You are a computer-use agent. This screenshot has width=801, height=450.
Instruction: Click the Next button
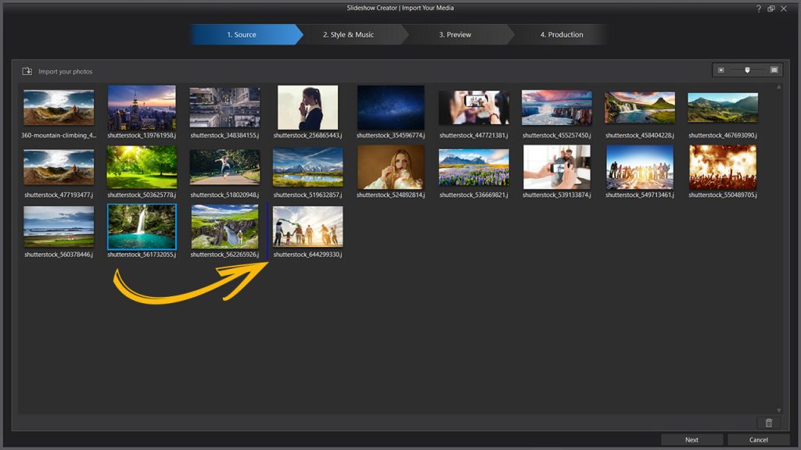point(691,440)
